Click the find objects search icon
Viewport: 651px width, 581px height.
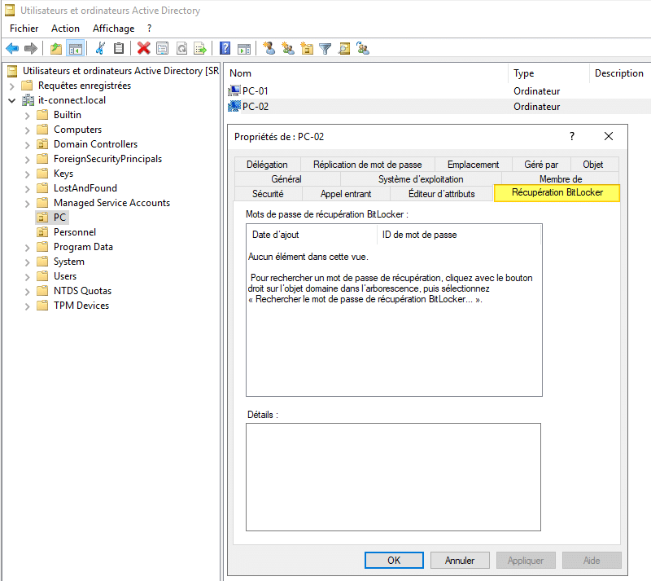click(x=344, y=48)
